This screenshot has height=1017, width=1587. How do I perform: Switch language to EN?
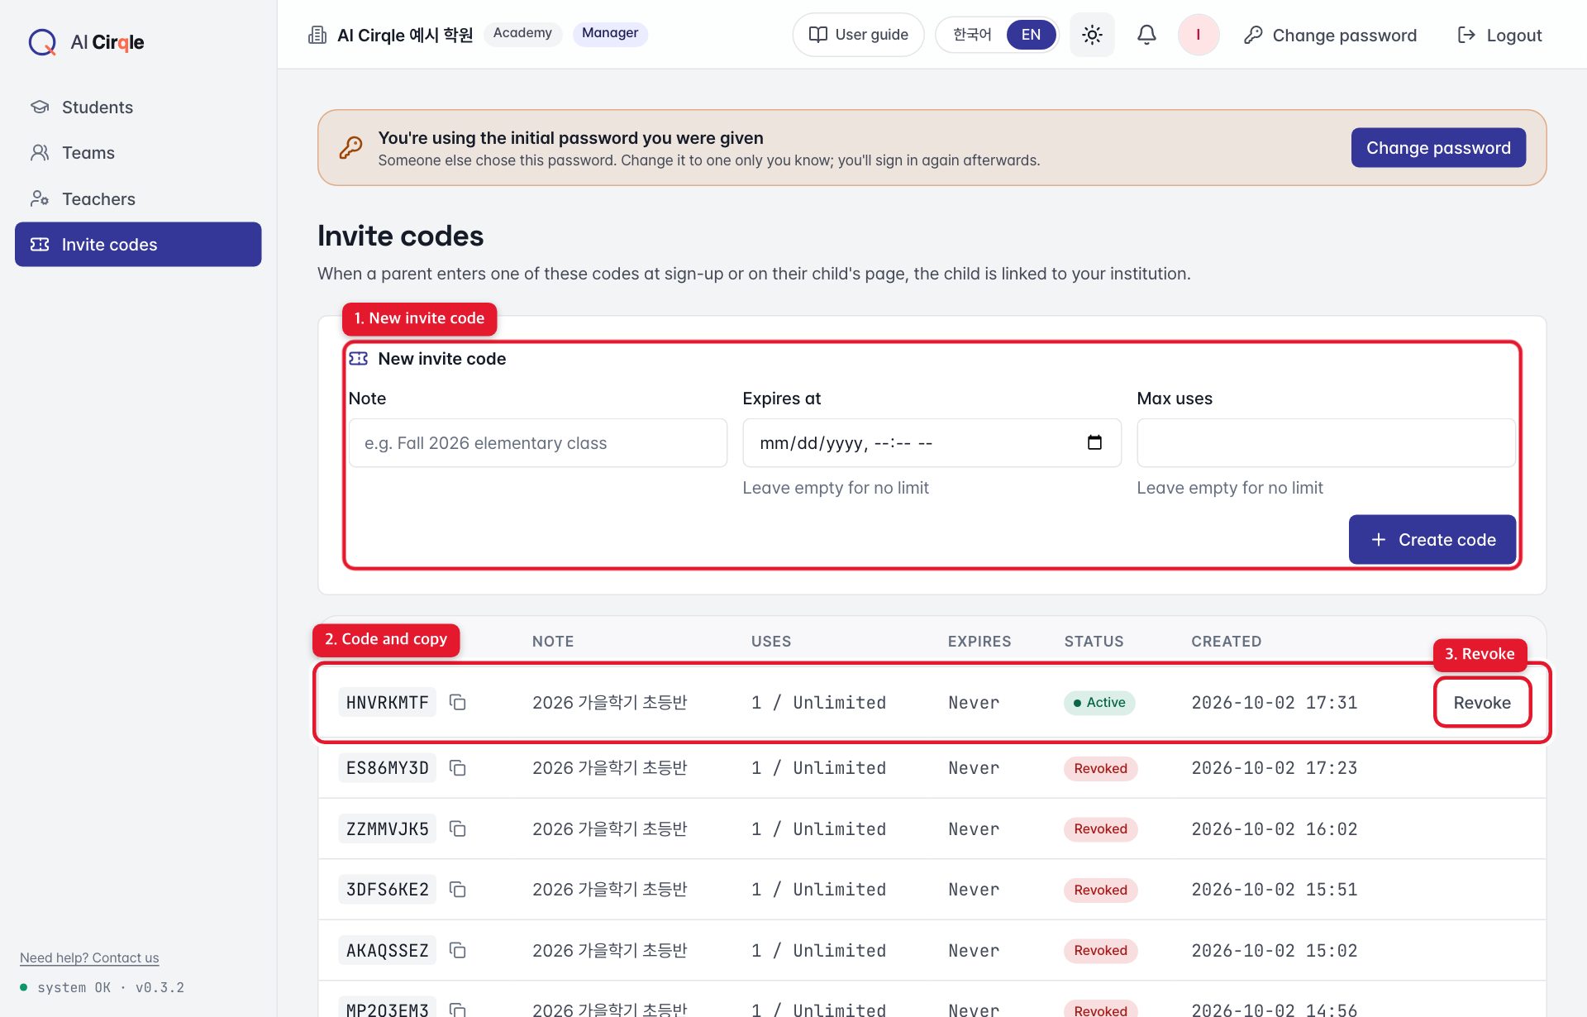(1031, 35)
